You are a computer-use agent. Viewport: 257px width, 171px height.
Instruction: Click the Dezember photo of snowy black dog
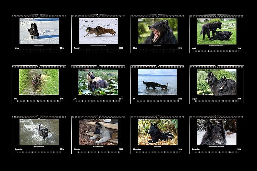tap(217, 132)
